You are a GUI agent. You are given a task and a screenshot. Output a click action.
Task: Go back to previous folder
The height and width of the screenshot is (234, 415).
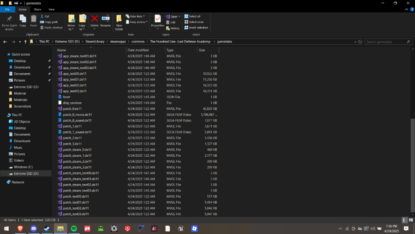(5, 42)
